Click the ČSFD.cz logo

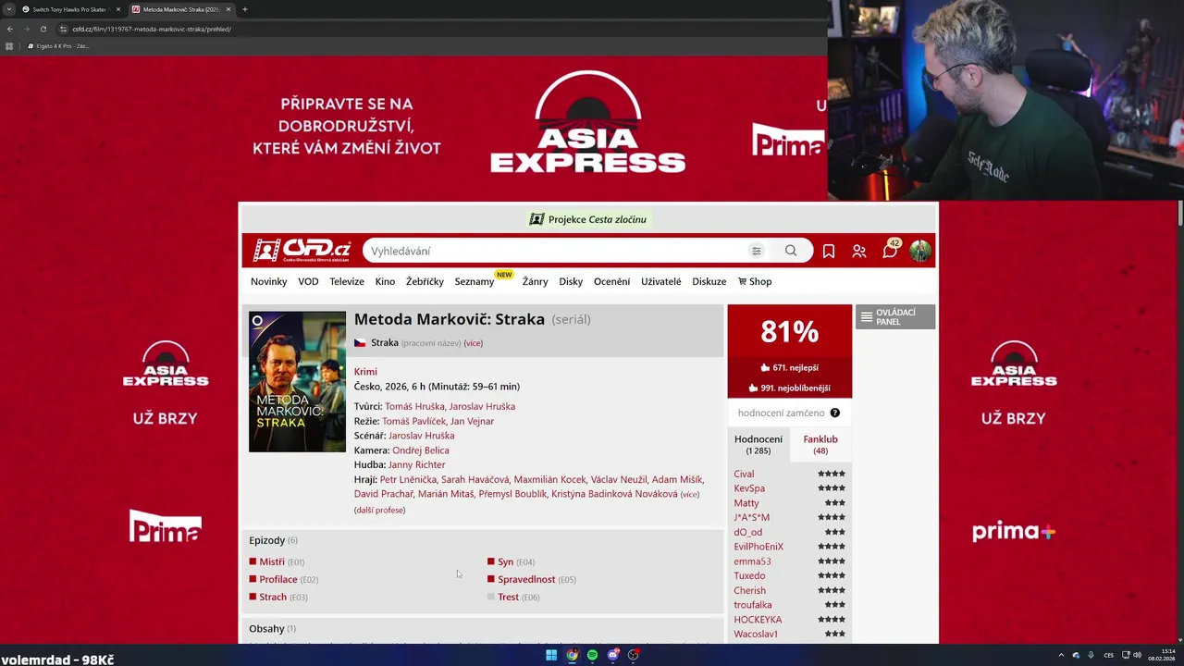(302, 250)
